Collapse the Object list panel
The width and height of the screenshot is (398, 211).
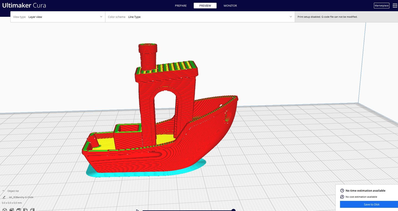tap(4, 191)
